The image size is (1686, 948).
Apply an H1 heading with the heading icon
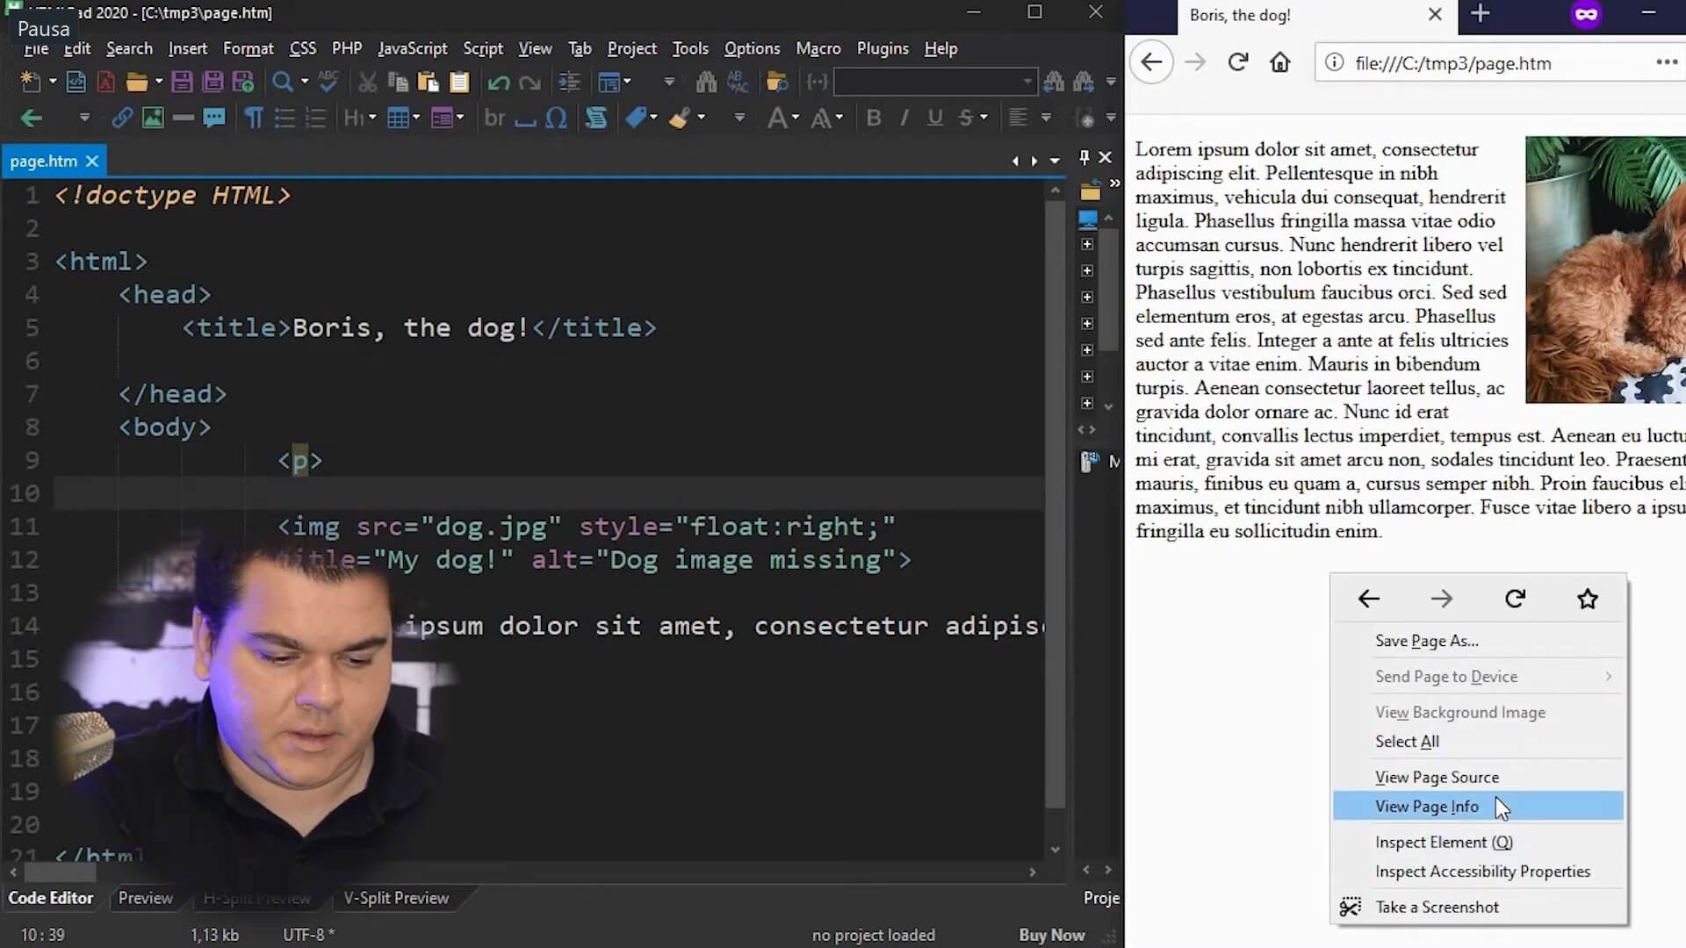[354, 118]
